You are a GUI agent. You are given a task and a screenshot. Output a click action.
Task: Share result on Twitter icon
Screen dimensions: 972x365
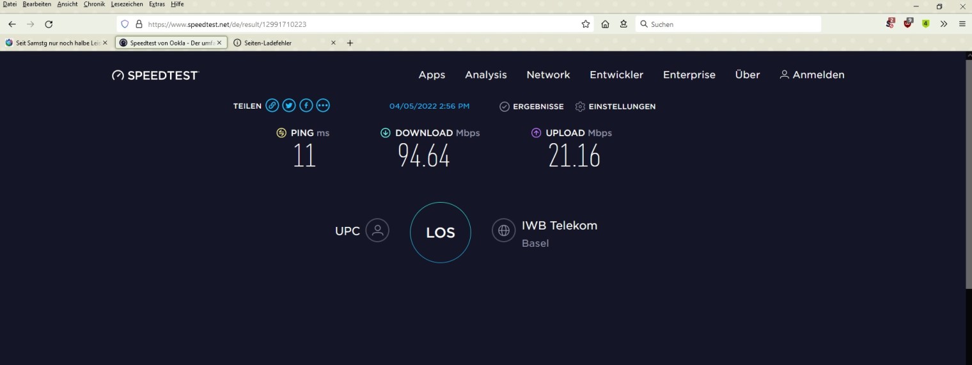289,106
